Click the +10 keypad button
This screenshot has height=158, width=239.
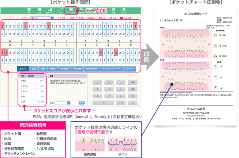(121, 103)
